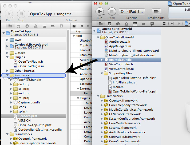Expand the Capture.bundle item
Viewport: 190px width, 145px height.
11,102
